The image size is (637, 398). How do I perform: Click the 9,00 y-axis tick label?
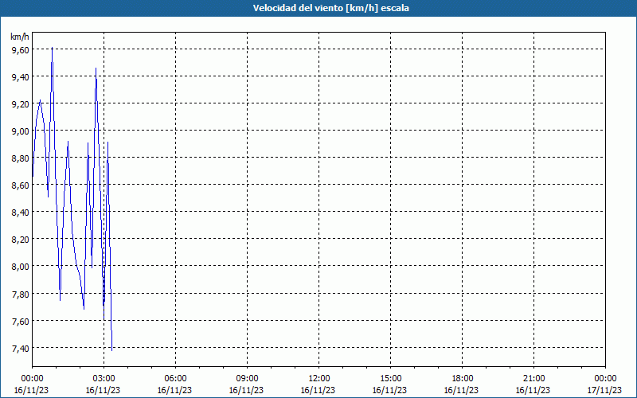pyautogui.click(x=20, y=131)
